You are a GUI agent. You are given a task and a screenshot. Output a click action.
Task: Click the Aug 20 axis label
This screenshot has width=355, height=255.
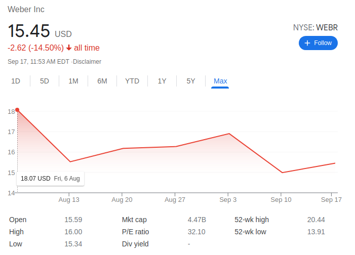[122, 199]
